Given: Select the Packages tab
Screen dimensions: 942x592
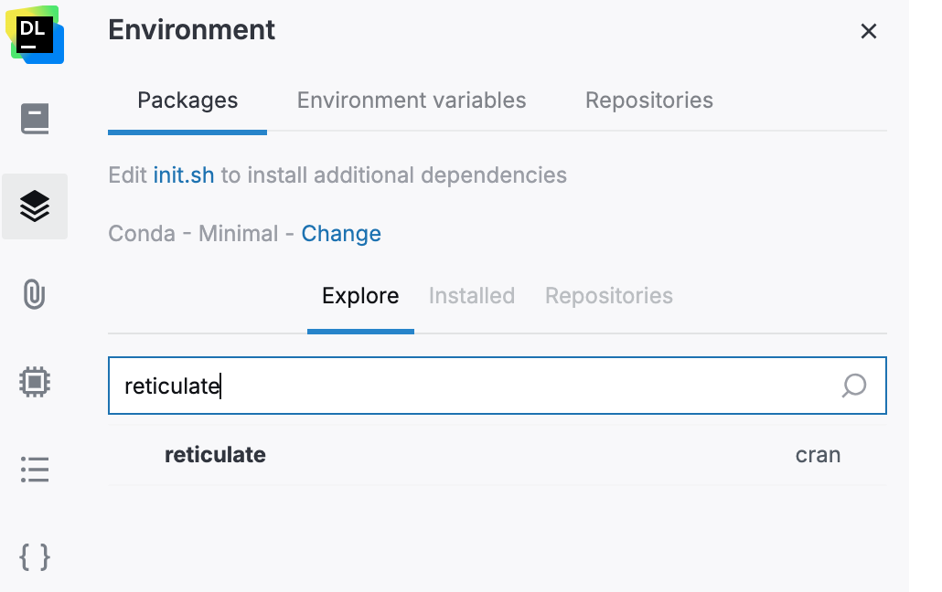Looking at the screenshot, I should 187,100.
